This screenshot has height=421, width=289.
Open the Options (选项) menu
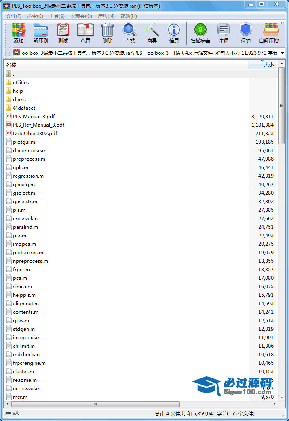106,16
